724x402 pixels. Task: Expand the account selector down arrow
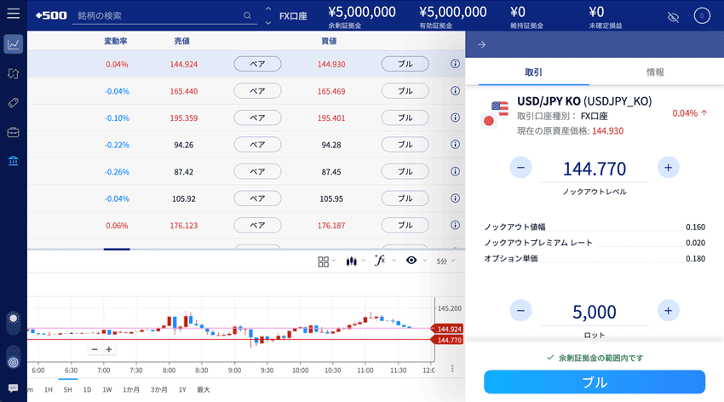pyautogui.click(x=268, y=23)
